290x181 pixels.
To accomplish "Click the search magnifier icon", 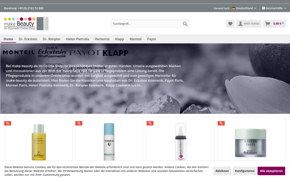I will pyautogui.click(x=185, y=24).
